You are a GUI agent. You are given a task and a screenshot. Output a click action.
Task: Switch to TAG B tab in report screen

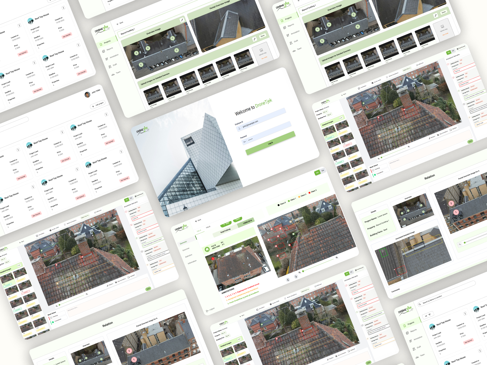pos(208,227)
